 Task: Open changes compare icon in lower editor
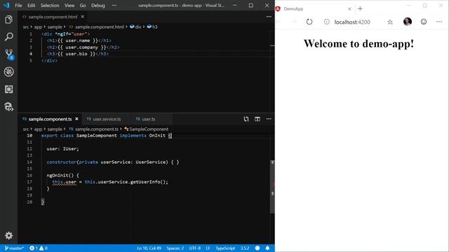click(x=246, y=119)
